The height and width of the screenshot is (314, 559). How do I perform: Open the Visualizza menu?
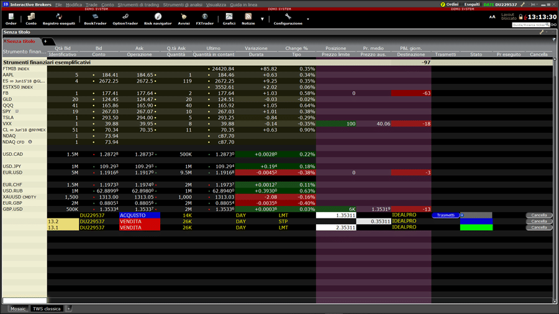point(216,4)
